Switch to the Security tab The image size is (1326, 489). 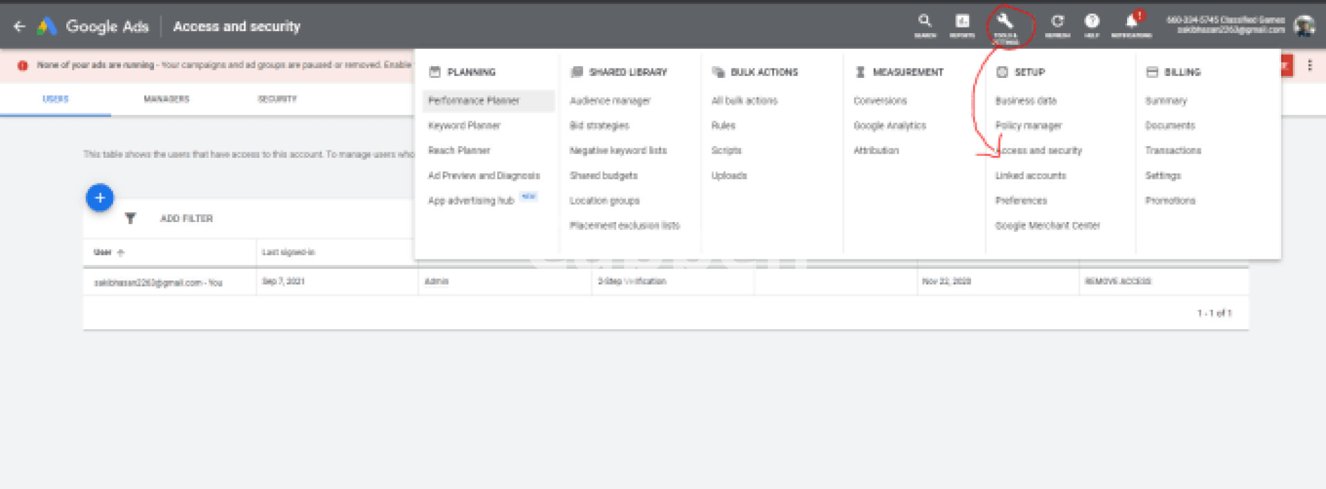277,99
